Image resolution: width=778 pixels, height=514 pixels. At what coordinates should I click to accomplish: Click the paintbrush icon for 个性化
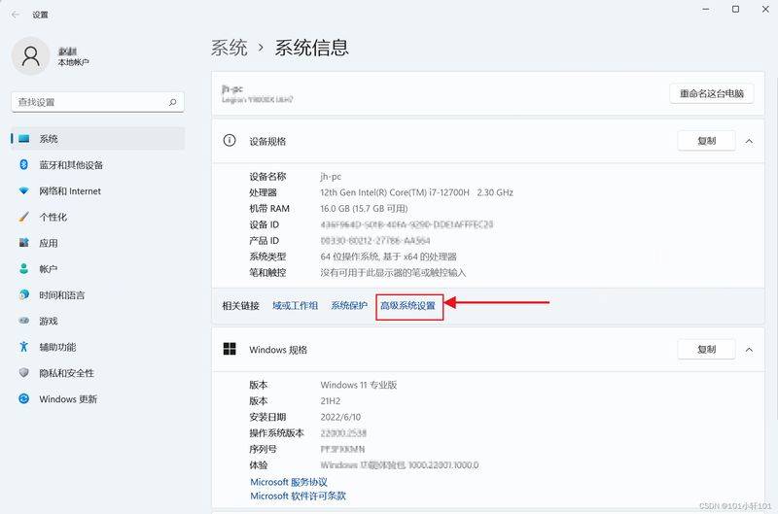23,217
